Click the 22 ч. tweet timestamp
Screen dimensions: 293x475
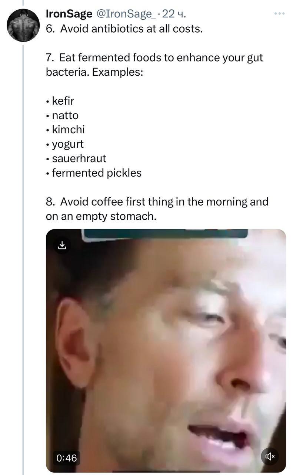click(x=174, y=14)
